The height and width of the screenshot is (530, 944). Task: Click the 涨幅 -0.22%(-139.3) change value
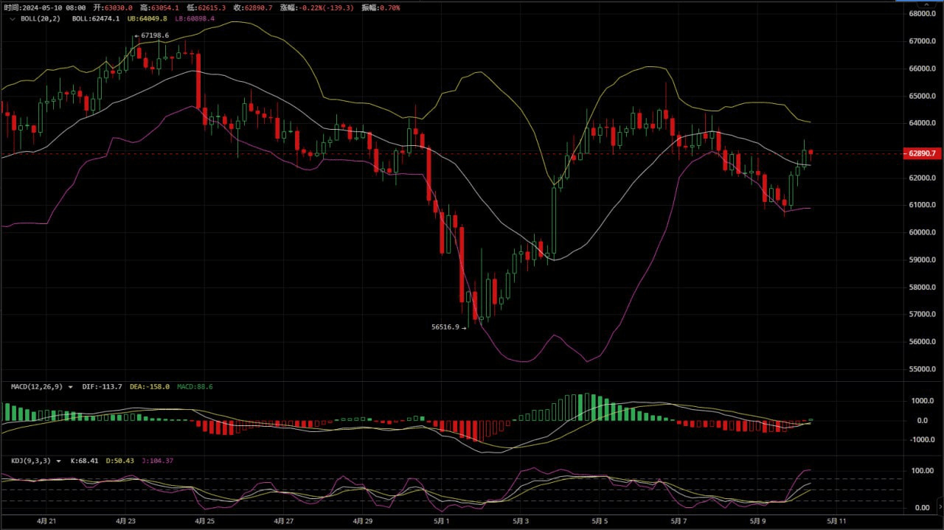click(x=317, y=7)
